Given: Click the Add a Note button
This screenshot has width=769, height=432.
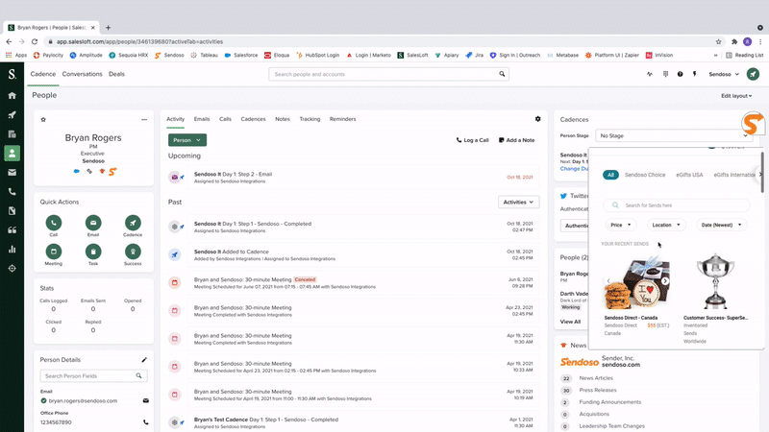Looking at the screenshot, I should [x=516, y=140].
